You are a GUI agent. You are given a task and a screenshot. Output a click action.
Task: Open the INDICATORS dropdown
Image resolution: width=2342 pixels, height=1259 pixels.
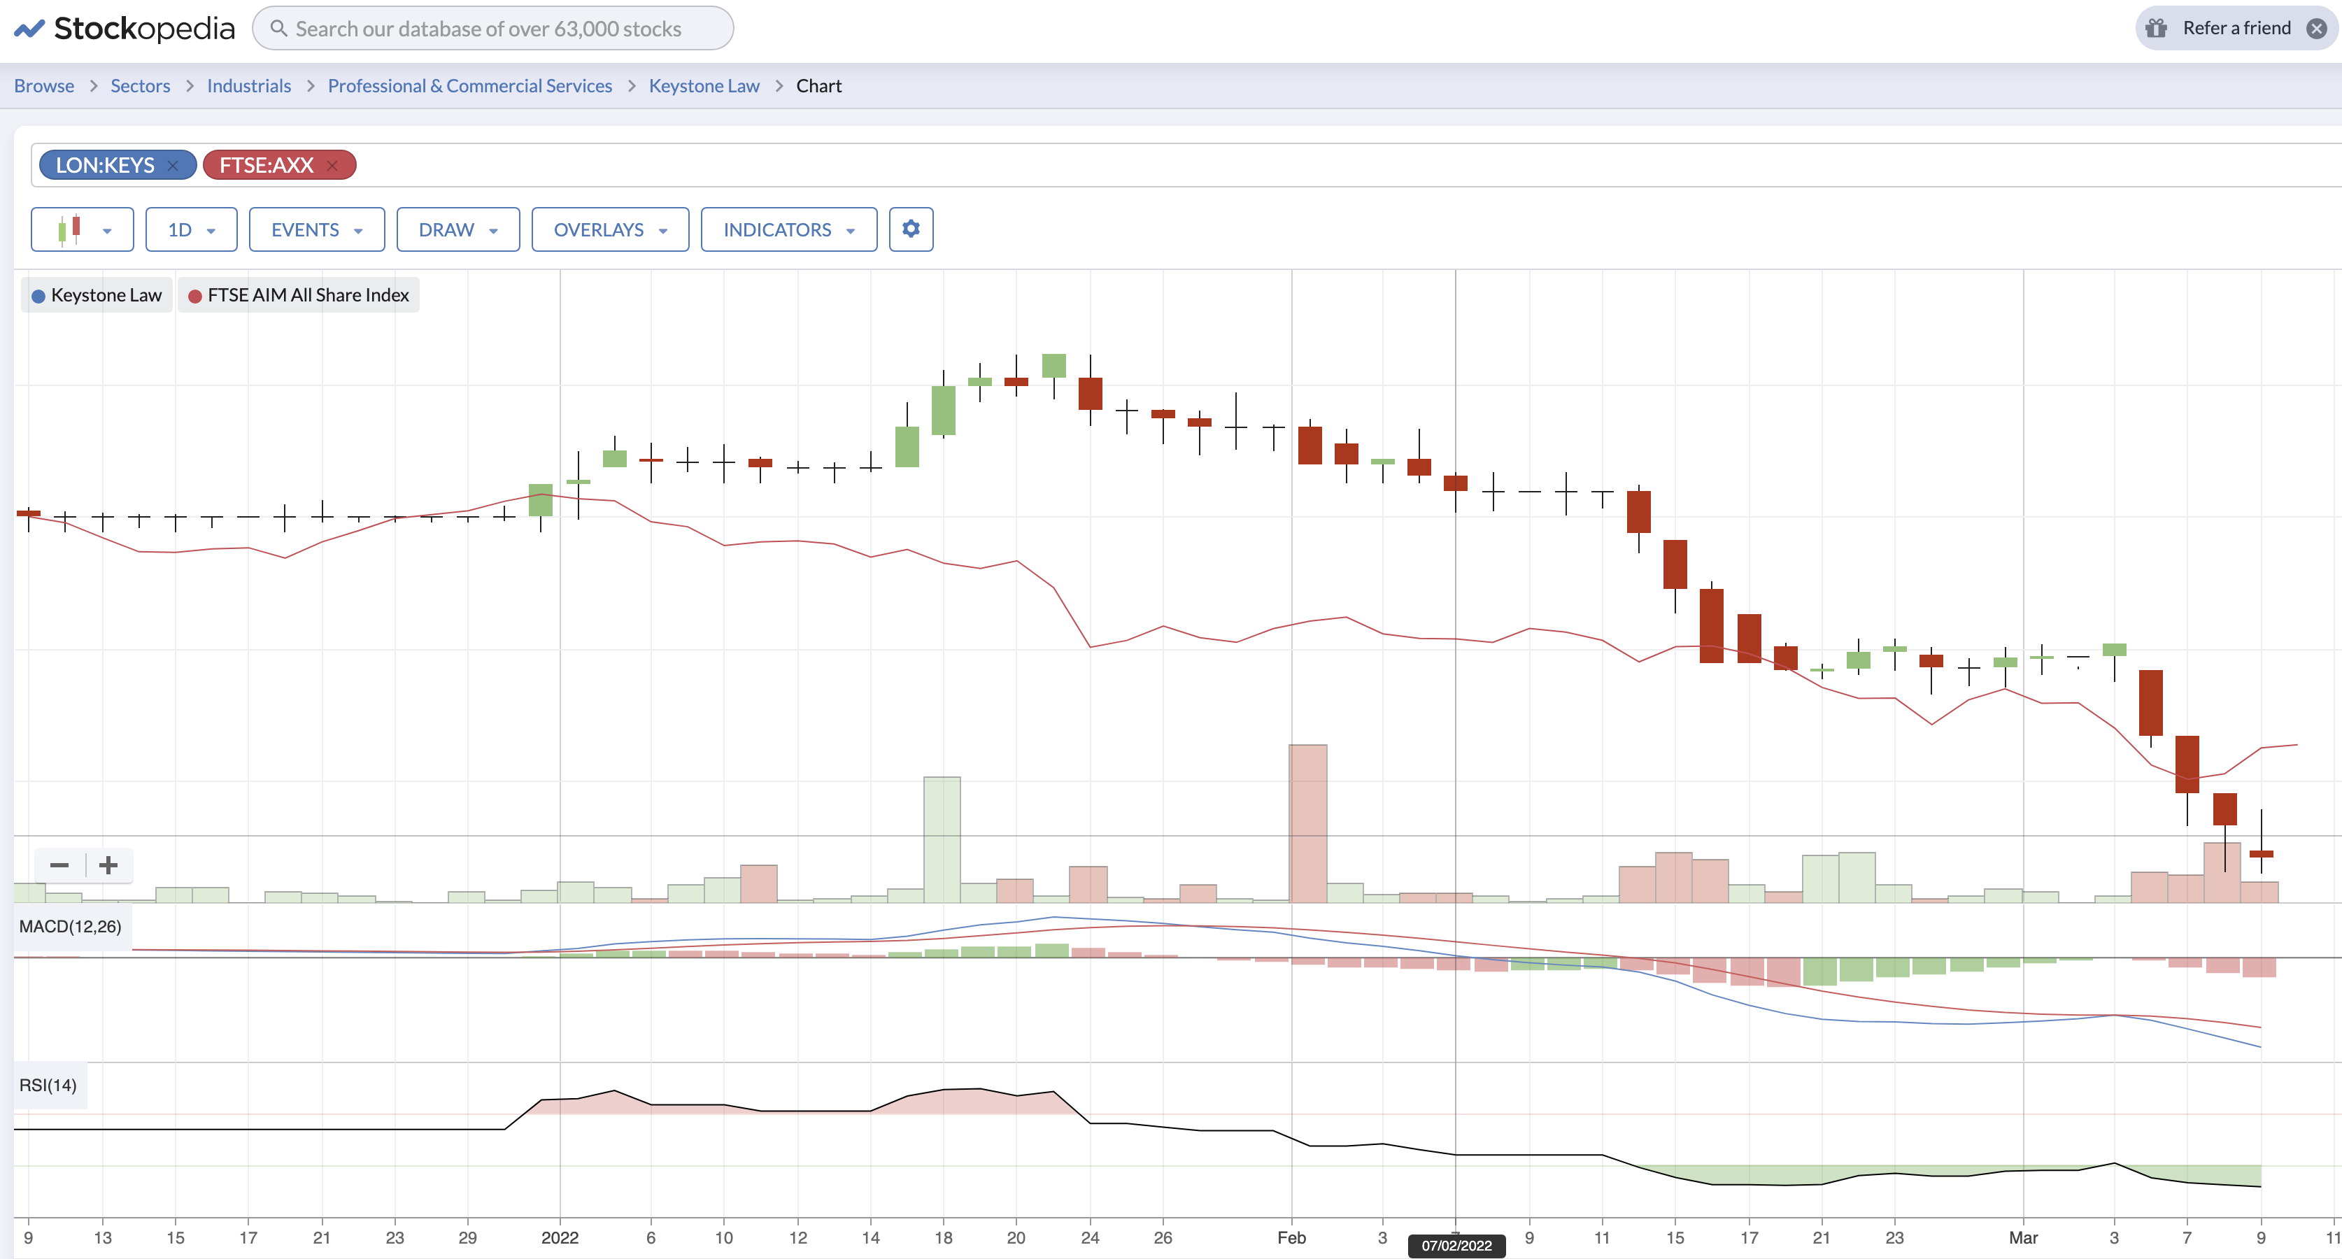[789, 229]
